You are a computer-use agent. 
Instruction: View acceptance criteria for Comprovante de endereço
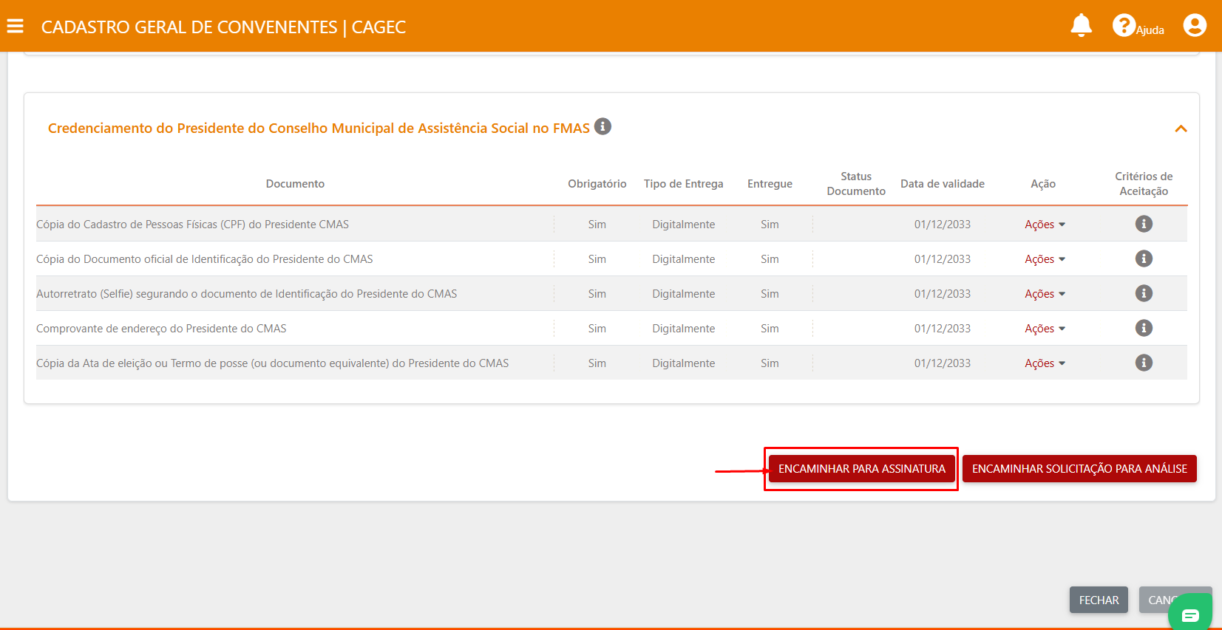click(1143, 328)
